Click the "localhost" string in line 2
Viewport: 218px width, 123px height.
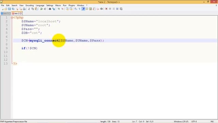tap(47, 21)
